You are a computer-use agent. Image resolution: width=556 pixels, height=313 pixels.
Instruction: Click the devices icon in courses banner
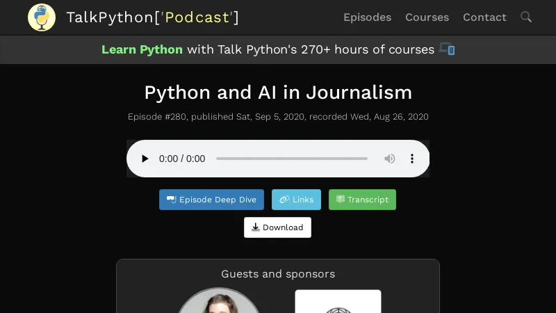coord(447,49)
